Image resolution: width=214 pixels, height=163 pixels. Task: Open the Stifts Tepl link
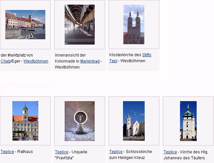point(147,55)
